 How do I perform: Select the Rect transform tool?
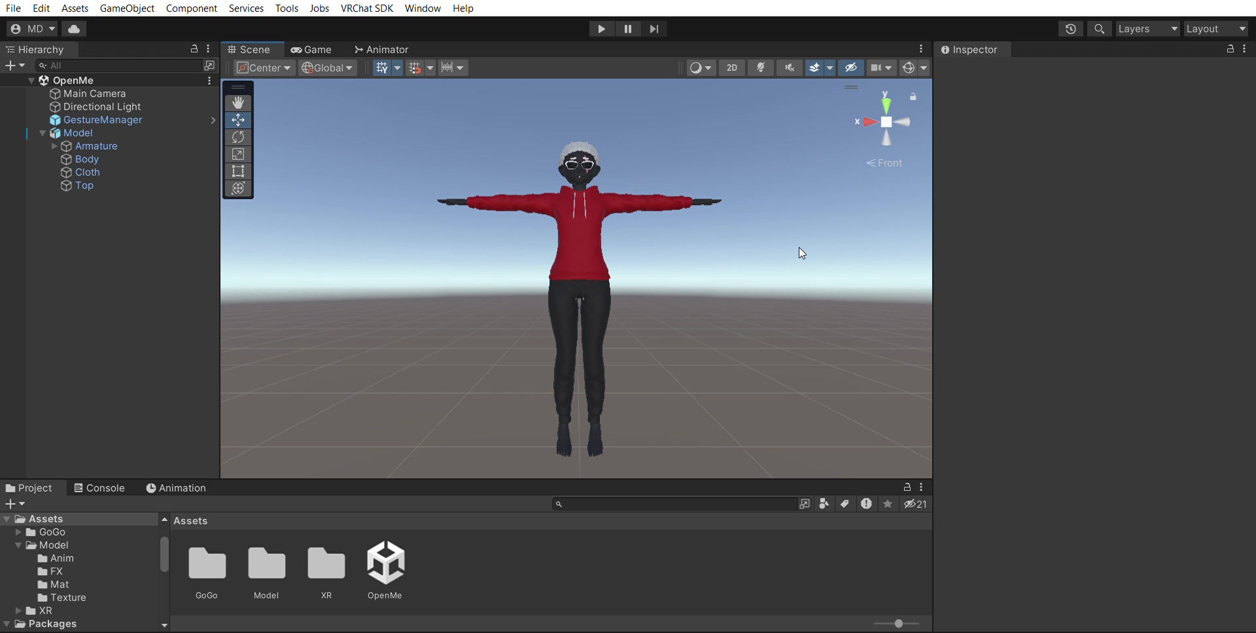coord(238,171)
